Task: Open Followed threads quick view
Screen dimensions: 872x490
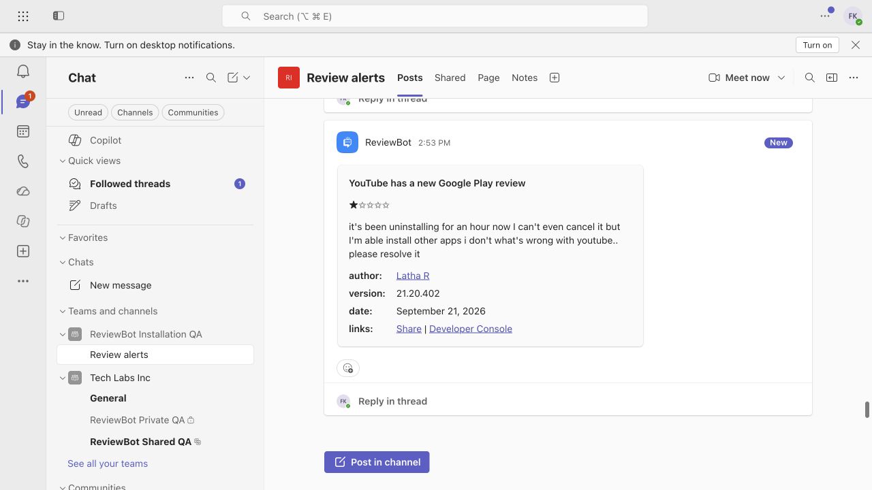Action: click(155, 184)
